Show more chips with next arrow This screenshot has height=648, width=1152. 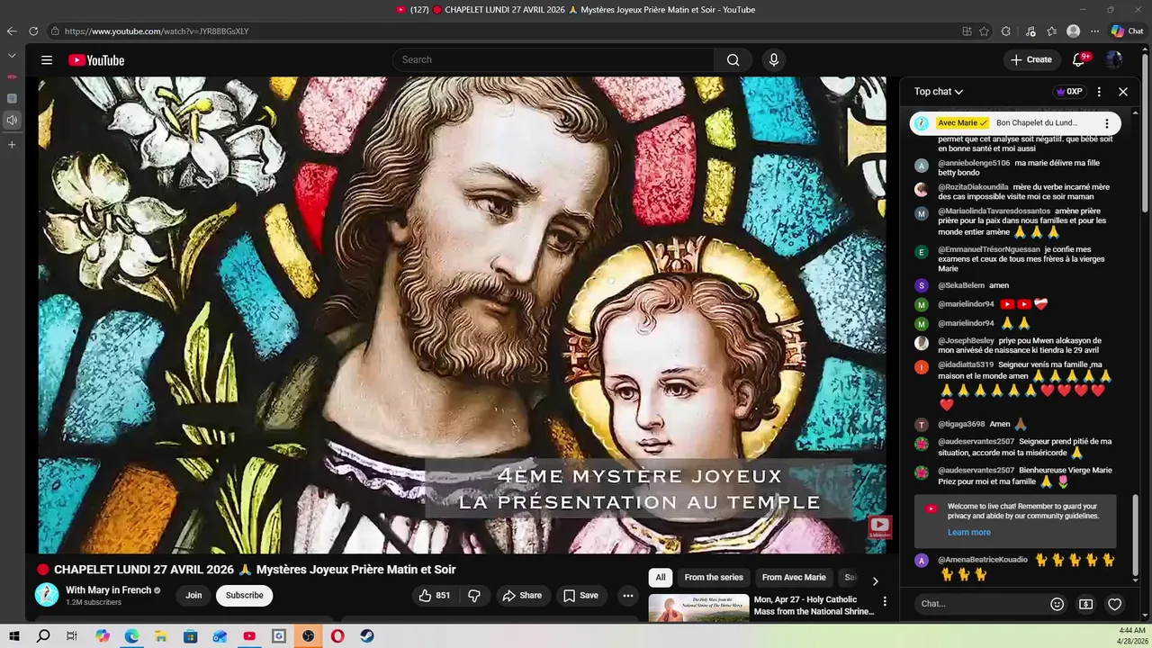pos(875,580)
